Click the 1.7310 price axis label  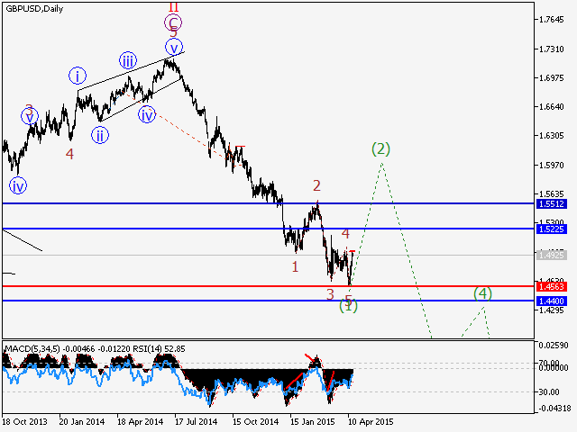click(x=551, y=49)
